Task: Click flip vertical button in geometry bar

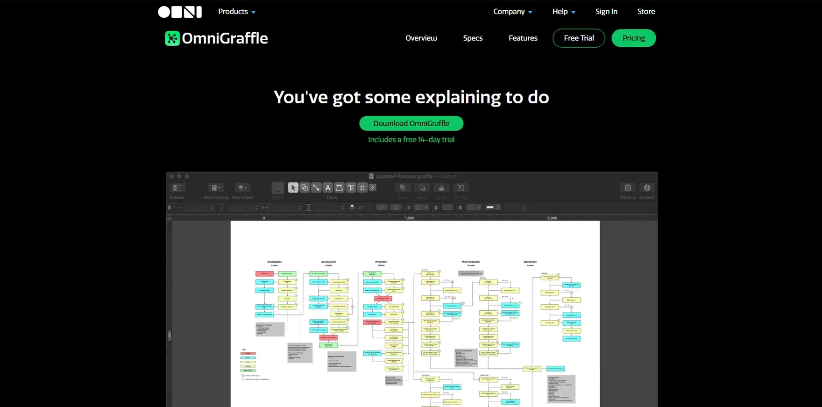Action: (x=396, y=207)
